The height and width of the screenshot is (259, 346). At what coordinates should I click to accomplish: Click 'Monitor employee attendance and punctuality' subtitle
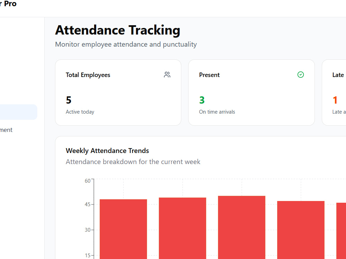(x=126, y=44)
